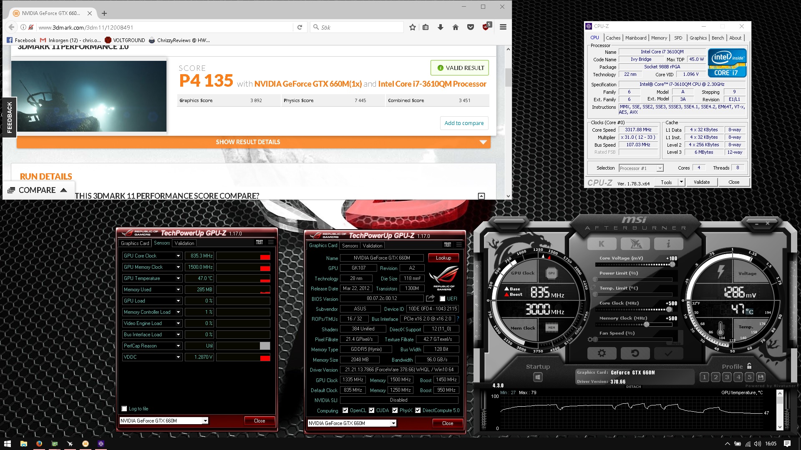
Task: Toggle the PhysX checkbox in GPU-Z
Action: coord(395,410)
